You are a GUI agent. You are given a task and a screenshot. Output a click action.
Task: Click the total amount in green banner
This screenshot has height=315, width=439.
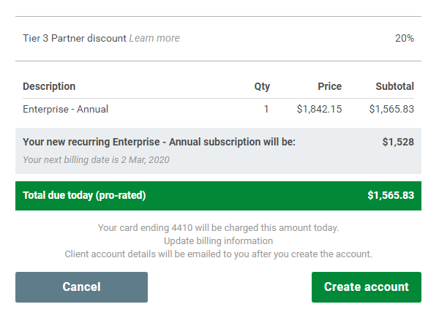391,196
